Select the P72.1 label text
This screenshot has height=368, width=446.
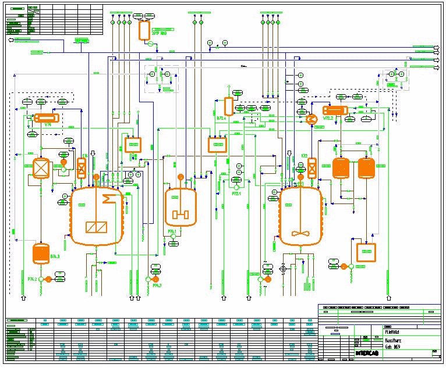[236, 194]
